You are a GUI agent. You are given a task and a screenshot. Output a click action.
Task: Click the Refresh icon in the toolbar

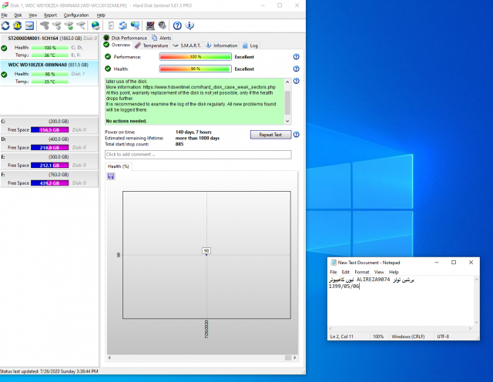coord(6,25)
